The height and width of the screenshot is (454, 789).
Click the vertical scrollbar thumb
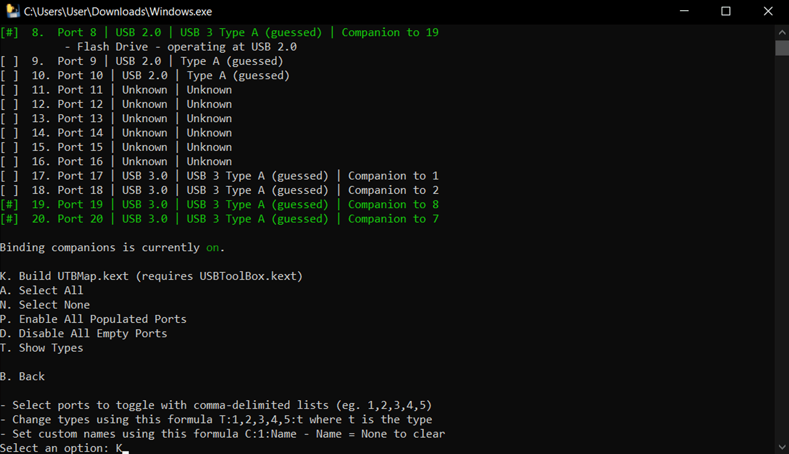tap(782, 48)
